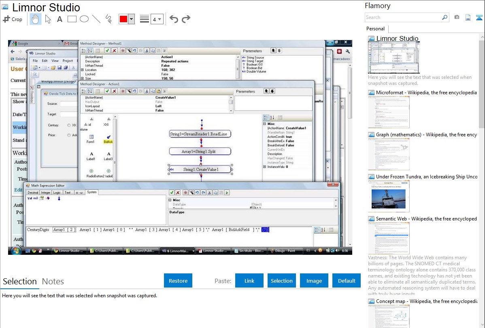This screenshot has height=328, width=485.
Task: Undo the last annotation
Action: pos(174,19)
